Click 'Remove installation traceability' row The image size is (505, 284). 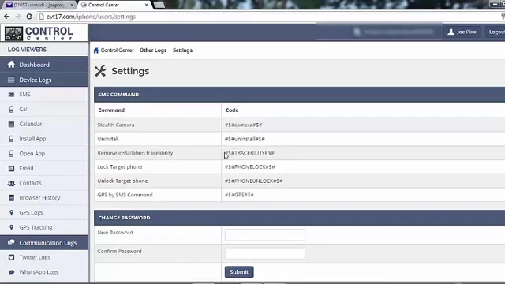[300, 153]
